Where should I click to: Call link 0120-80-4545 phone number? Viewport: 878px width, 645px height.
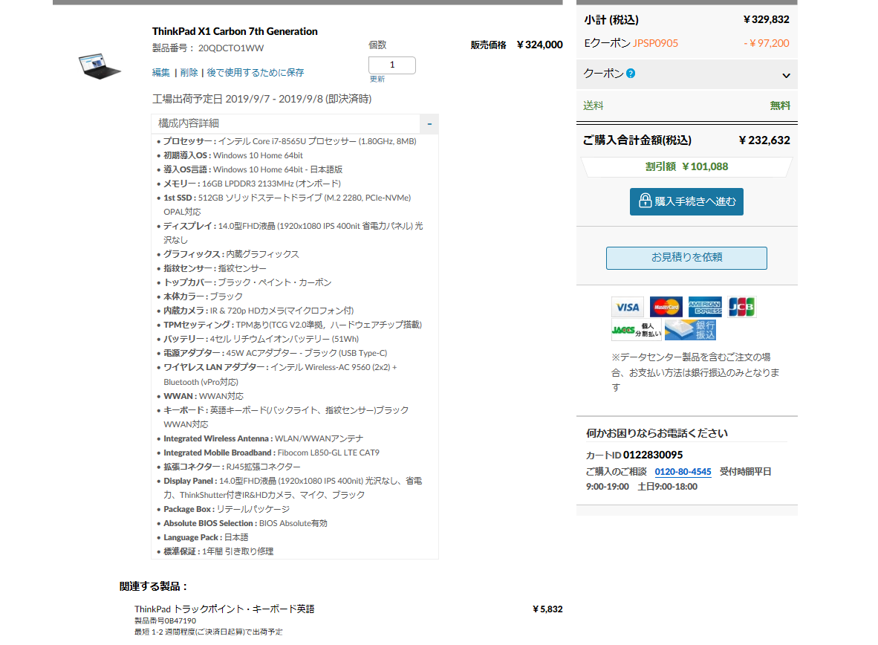(x=683, y=472)
